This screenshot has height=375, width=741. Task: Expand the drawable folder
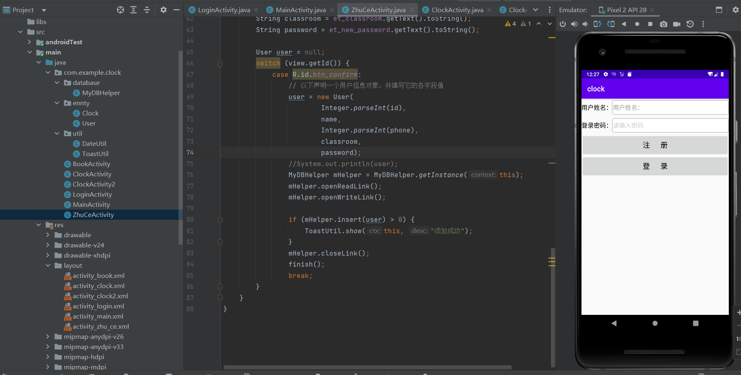point(48,235)
